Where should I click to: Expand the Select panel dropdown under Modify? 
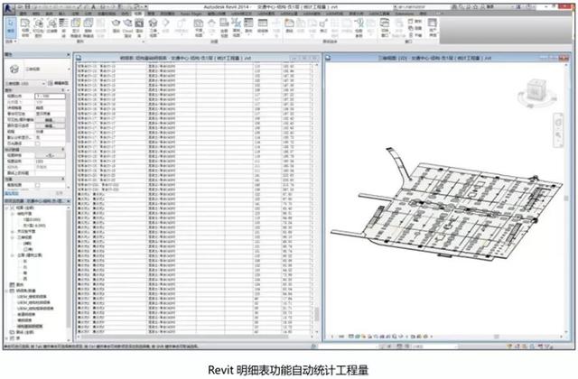pyautogui.click(x=11, y=42)
